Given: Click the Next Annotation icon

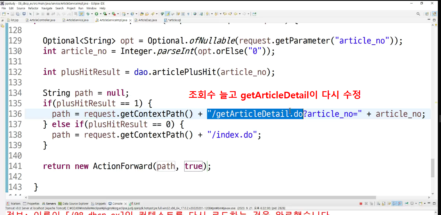Looking at the screenshot, I should tap(208, 14).
